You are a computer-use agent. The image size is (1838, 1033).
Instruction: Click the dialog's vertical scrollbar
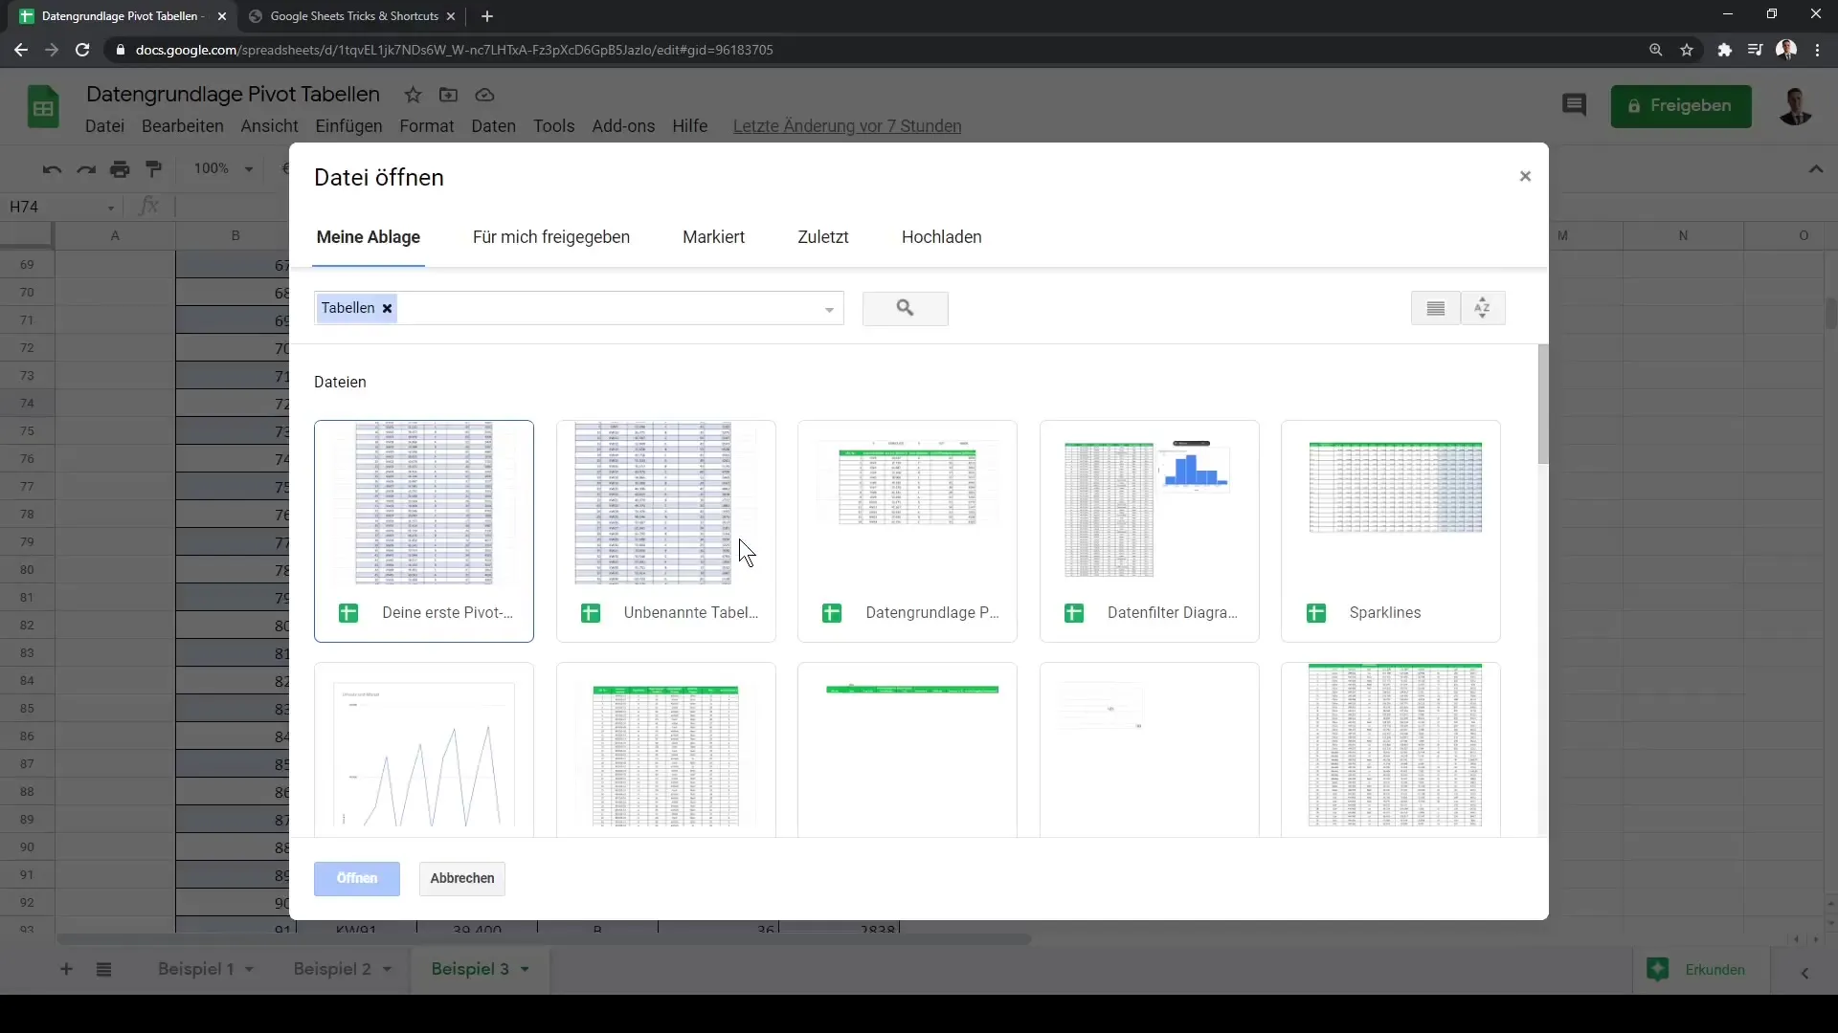pyautogui.click(x=1542, y=404)
